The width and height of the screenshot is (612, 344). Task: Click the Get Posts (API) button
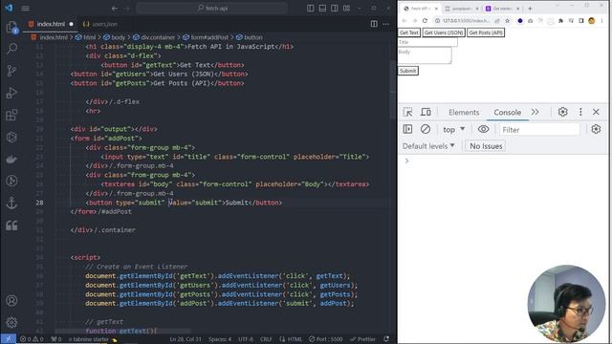[486, 32]
